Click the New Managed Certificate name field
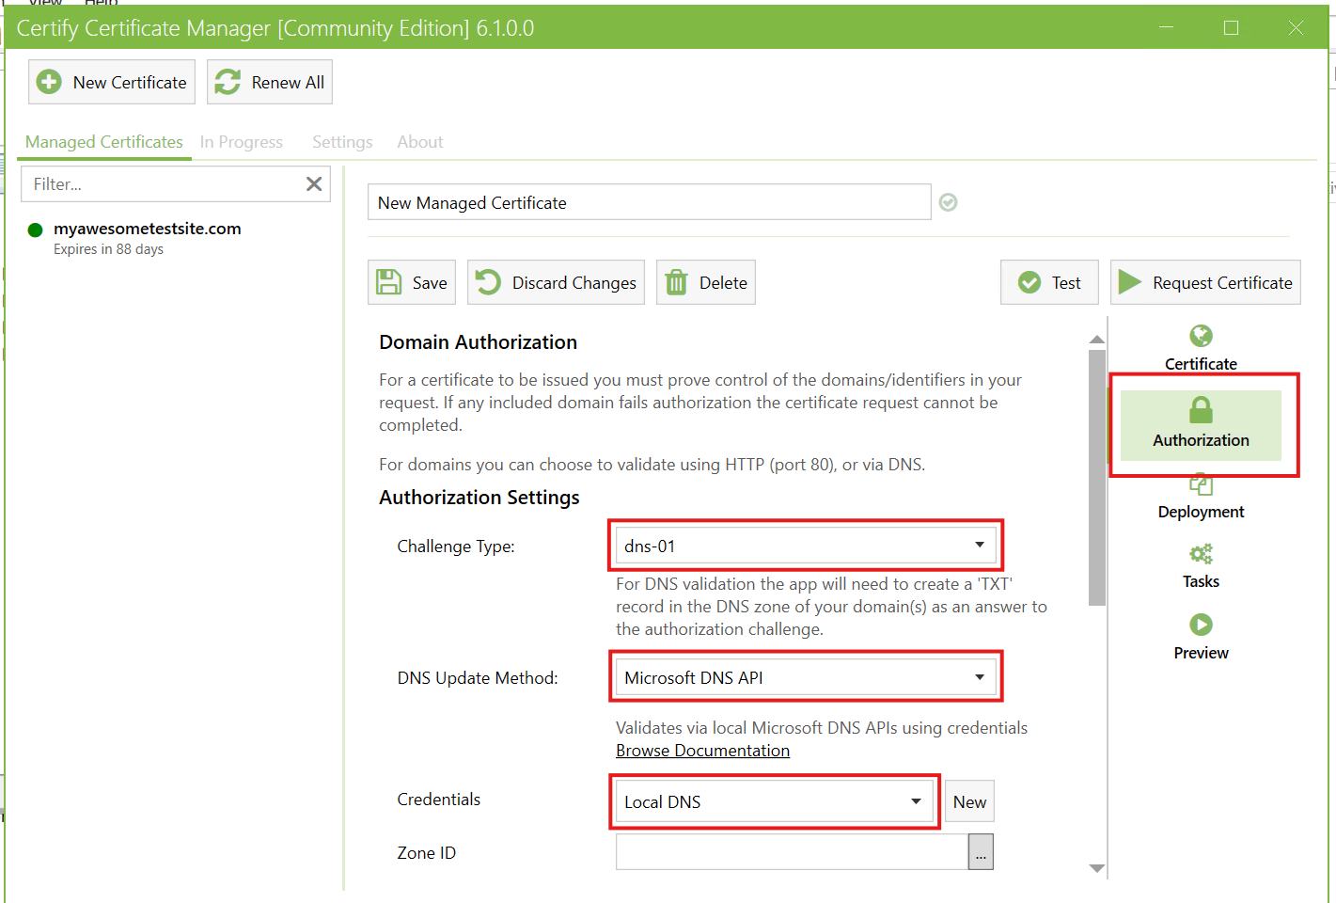The height and width of the screenshot is (903, 1336). coord(649,202)
